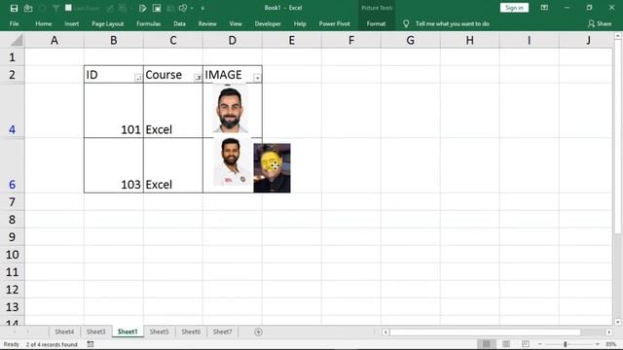Click the Tell me what you want to do box

pos(452,23)
